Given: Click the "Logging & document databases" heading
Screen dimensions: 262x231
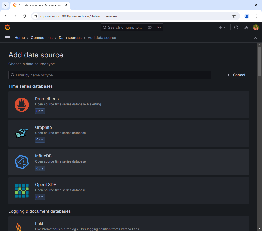Looking at the screenshot, I should [40, 211].
